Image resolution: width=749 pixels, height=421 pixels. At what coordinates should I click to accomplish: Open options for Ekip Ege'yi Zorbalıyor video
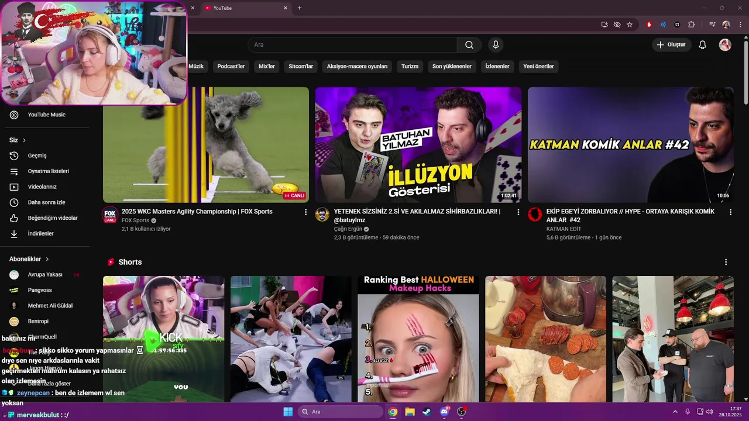730,212
